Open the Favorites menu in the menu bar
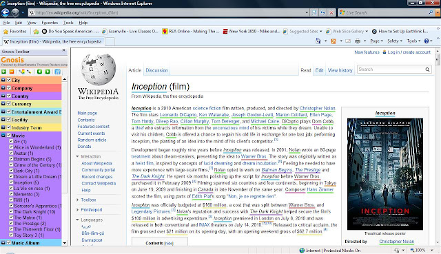This screenshot has height=254, width=441. [x=50, y=23]
